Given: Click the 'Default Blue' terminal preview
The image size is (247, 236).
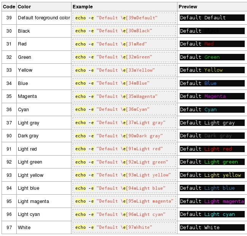Looking at the screenshot, I should pos(212,83).
